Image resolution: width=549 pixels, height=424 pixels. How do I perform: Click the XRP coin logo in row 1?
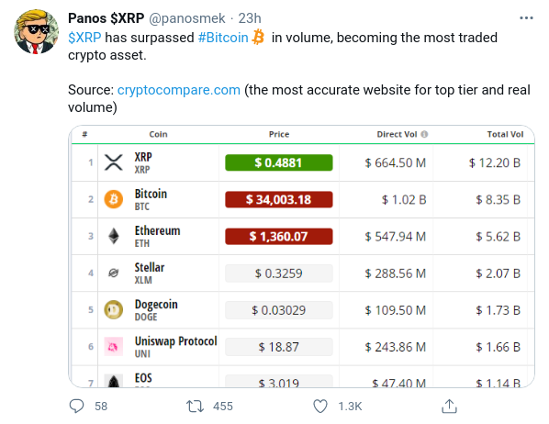coord(114,162)
